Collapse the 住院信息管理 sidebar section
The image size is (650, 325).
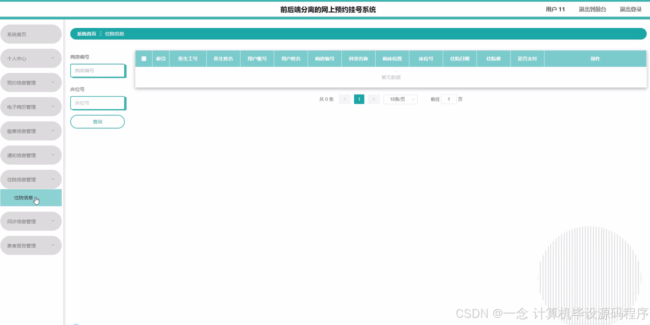(31, 179)
